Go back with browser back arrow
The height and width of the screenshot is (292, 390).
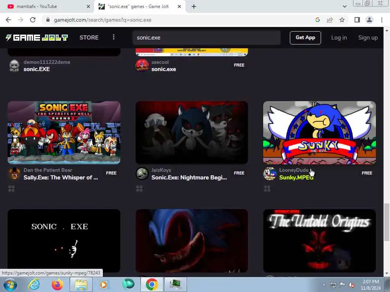[8, 20]
